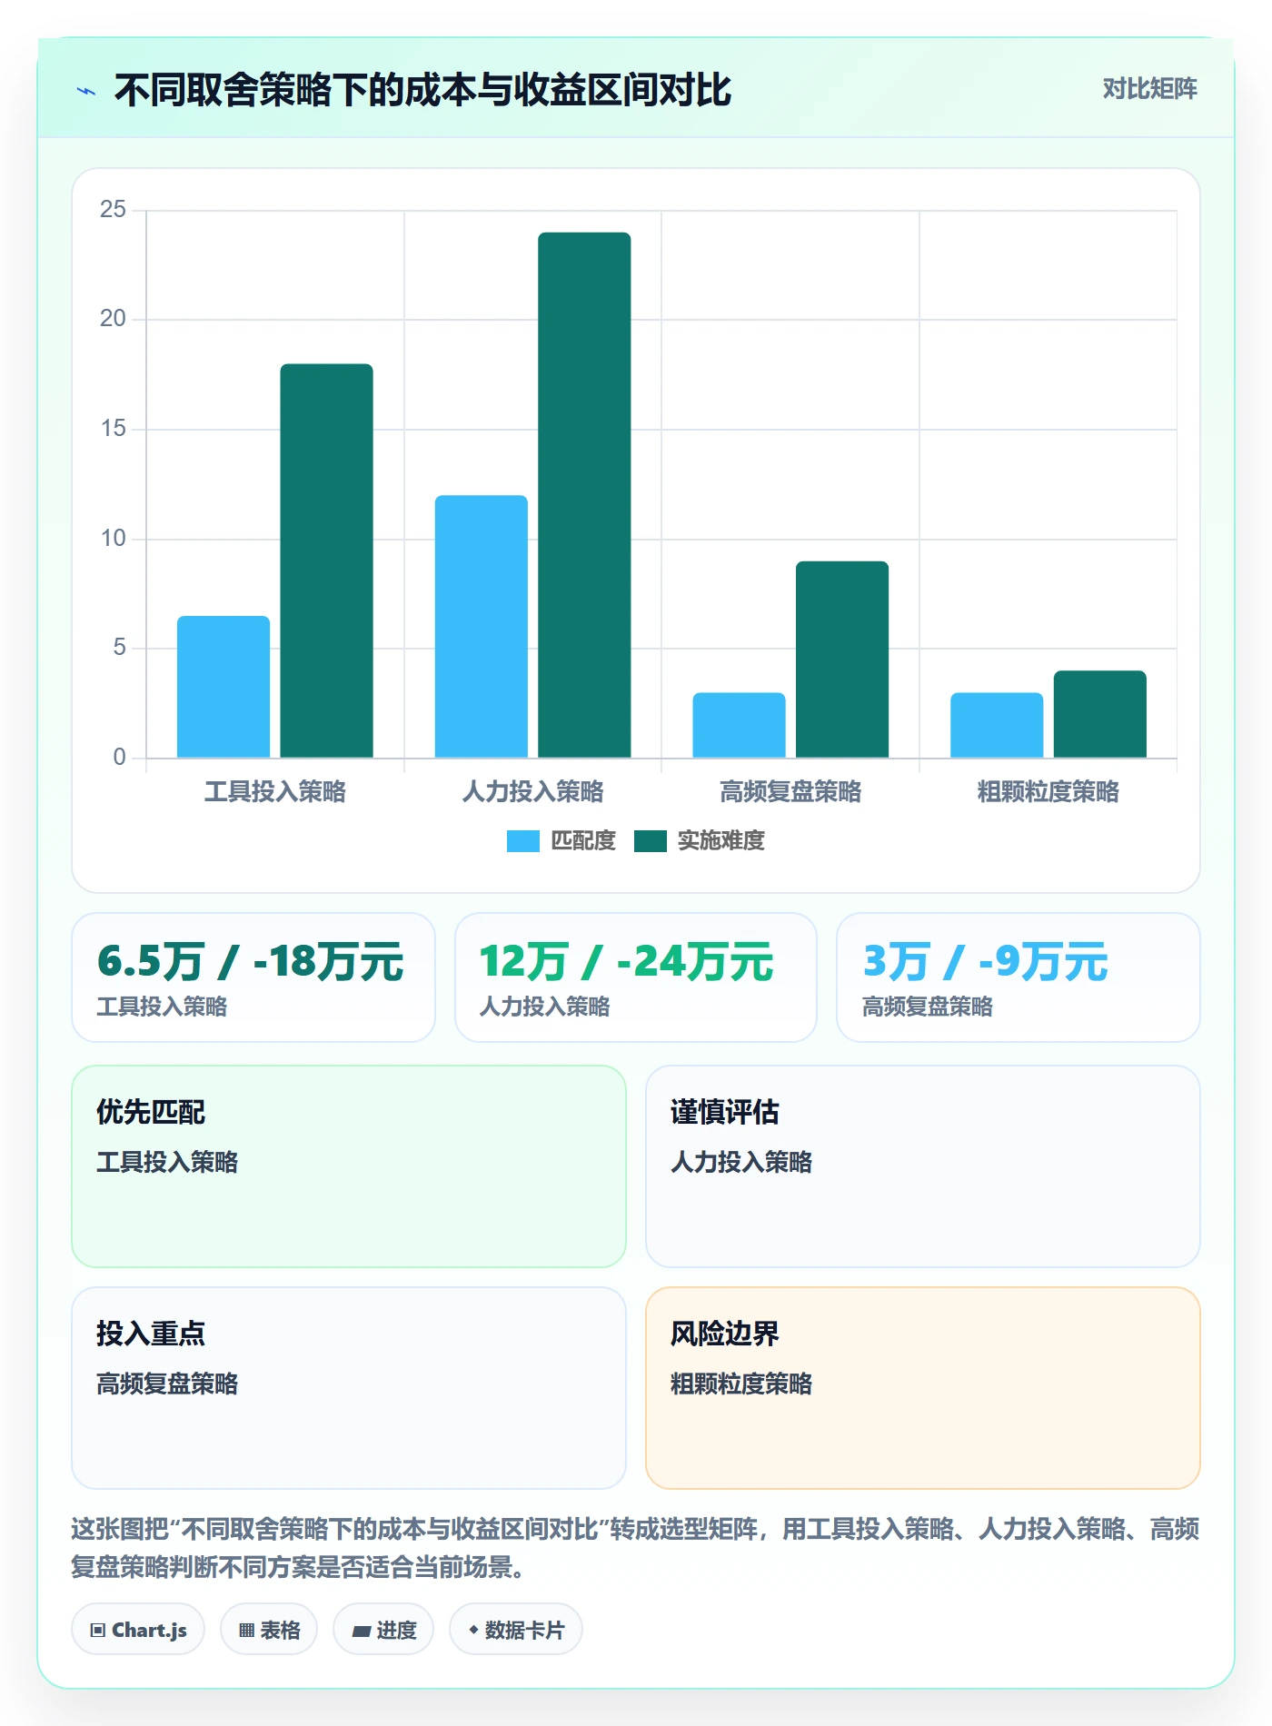Click the chart title 不同取舍策略下的成本与收益区间对比

pos(422,91)
